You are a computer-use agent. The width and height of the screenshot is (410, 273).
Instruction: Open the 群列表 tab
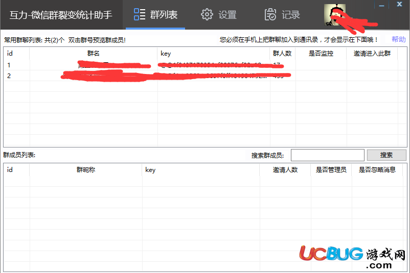(x=155, y=15)
